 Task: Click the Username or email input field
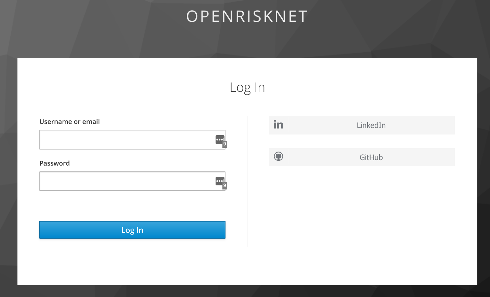click(132, 140)
